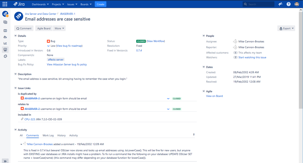Click Reporter avatar icon
The width and height of the screenshot is (303, 163).
point(235,47)
